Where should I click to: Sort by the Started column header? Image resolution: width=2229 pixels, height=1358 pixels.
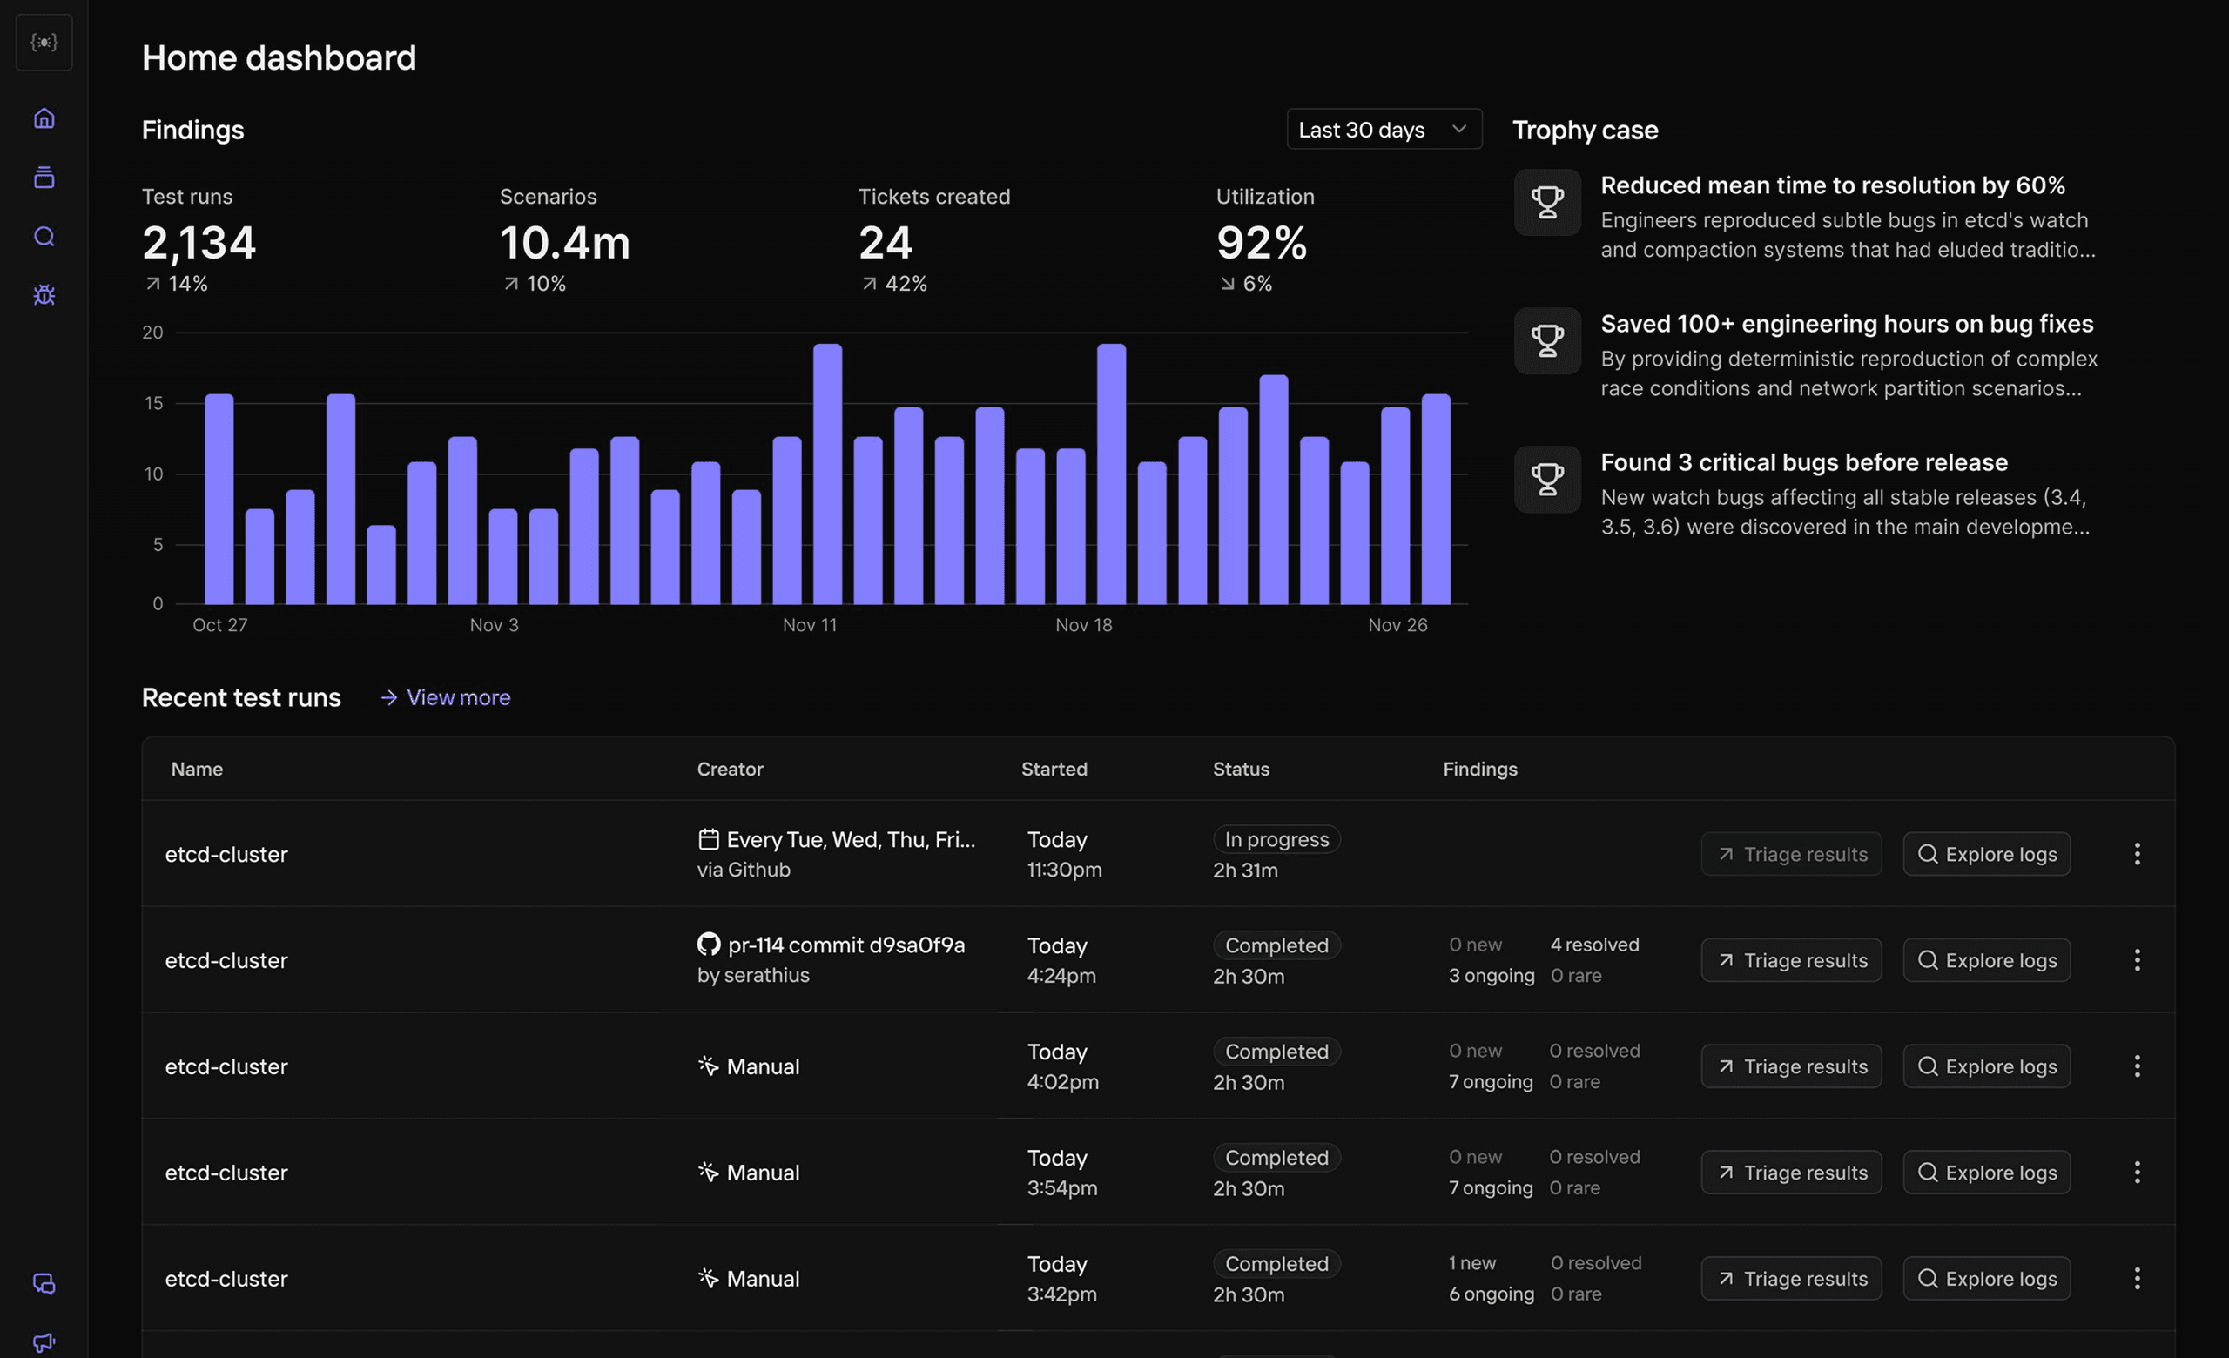[1054, 769]
